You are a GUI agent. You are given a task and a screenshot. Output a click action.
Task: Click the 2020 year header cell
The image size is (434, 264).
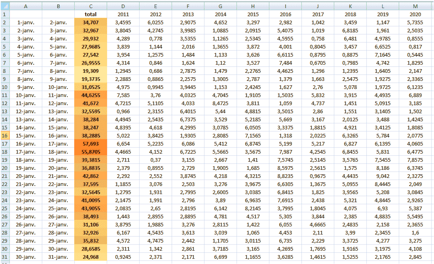pyautogui.click(x=415, y=14)
